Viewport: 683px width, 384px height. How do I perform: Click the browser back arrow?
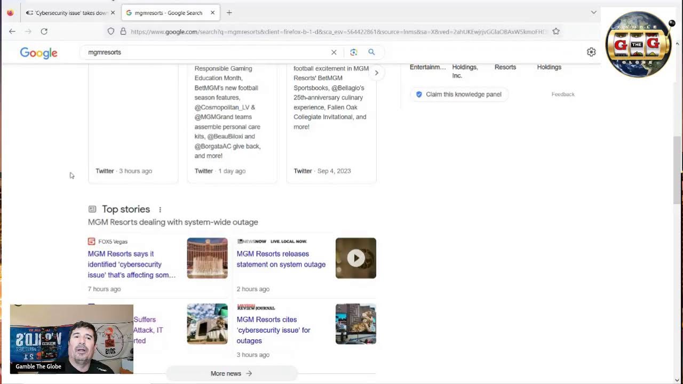(12, 31)
